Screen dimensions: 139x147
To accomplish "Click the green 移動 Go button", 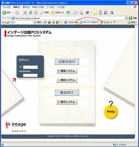I will point(133,18).
